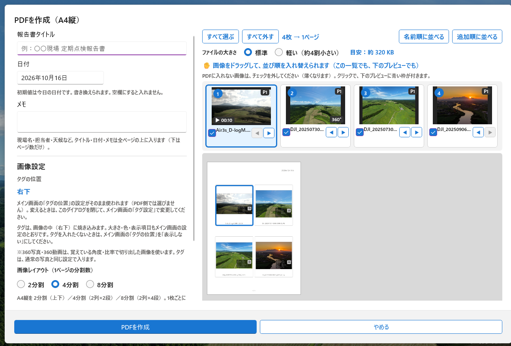Click the 右下 tag position value
Screen dimensions: 511x346
point(24,192)
